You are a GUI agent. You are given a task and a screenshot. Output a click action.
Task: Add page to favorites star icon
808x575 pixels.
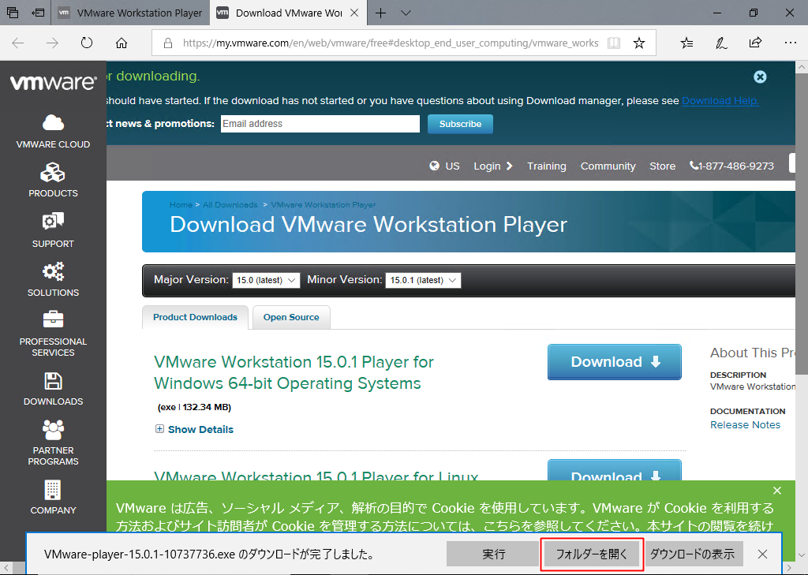(639, 43)
